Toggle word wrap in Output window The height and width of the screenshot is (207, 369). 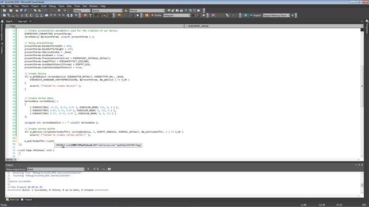pos(110,169)
